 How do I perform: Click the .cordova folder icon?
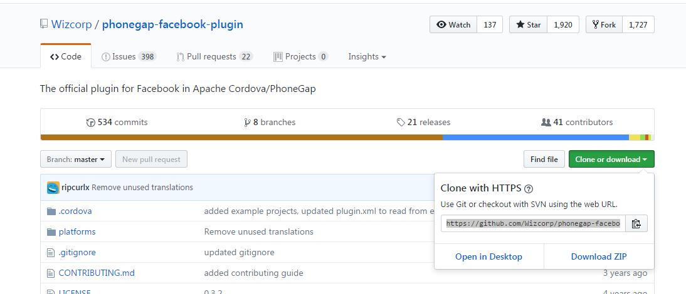click(x=51, y=211)
